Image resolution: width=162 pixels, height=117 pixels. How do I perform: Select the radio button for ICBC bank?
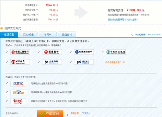tap(7, 52)
